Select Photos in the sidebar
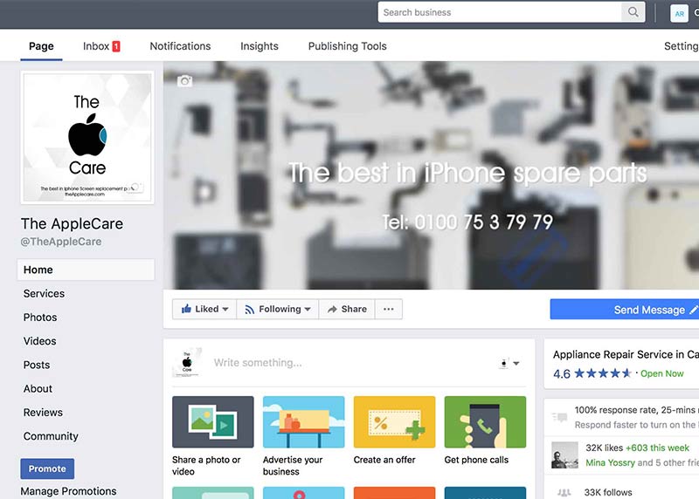The width and height of the screenshot is (699, 499). [x=40, y=318]
